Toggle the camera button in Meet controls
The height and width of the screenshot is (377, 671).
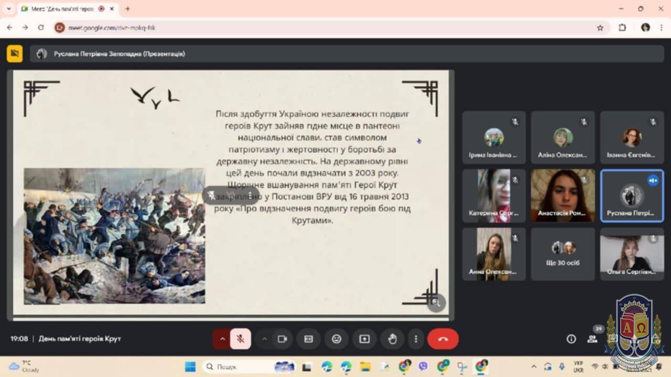[x=282, y=339]
